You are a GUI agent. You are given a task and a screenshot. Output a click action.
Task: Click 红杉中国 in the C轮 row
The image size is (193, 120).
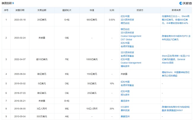point(125,91)
